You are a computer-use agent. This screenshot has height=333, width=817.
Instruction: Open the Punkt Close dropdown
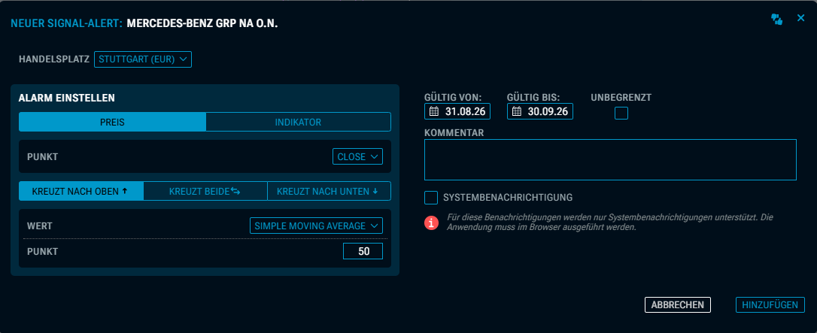pyautogui.click(x=357, y=156)
